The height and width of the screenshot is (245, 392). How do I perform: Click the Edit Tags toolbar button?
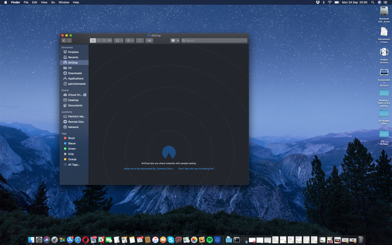pyautogui.click(x=149, y=40)
